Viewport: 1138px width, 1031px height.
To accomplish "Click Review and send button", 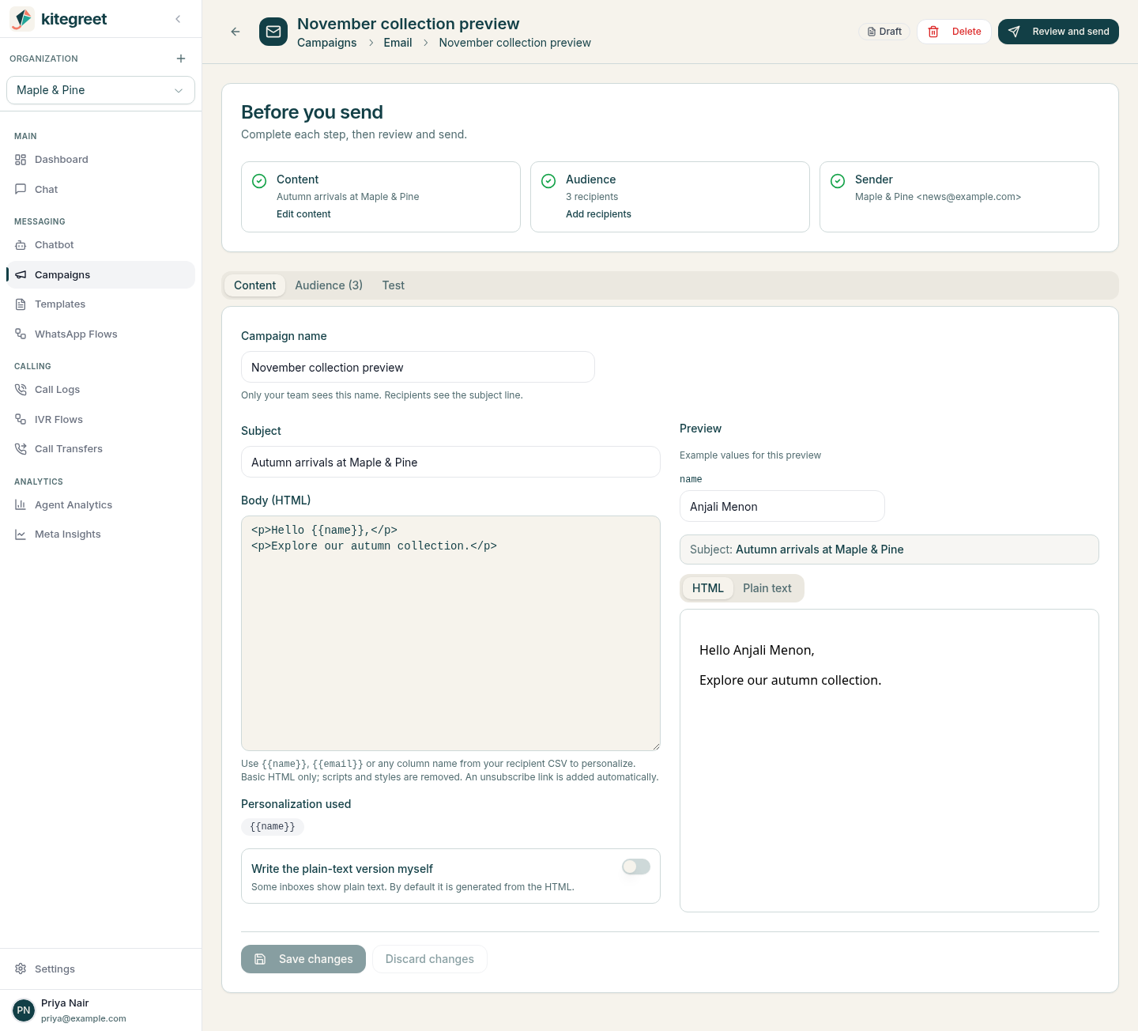I will (x=1058, y=32).
